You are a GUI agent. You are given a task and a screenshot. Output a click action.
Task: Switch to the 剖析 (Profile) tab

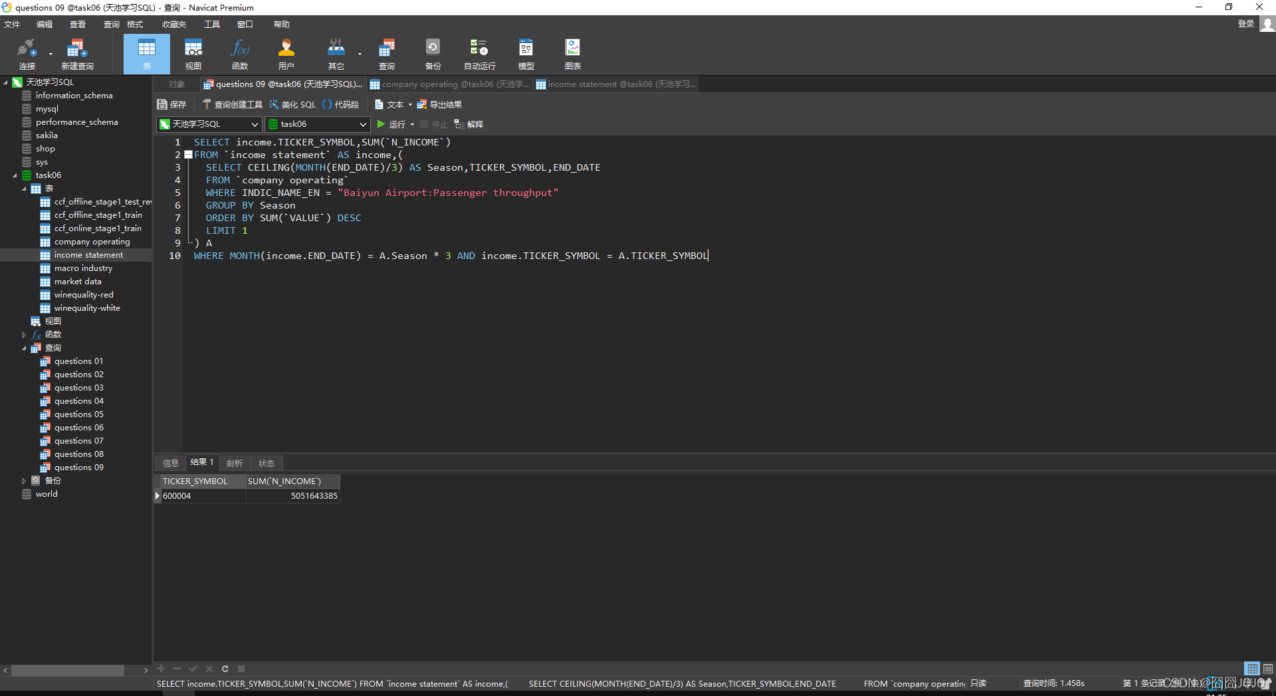(235, 463)
